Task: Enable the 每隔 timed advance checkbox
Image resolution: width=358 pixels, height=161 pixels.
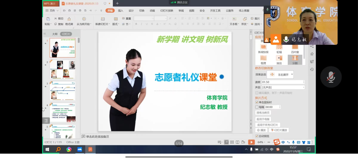Action: pos(257,107)
